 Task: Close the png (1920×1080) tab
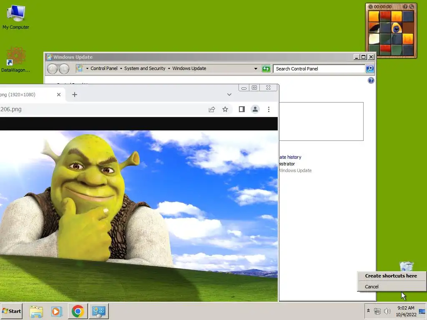(58, 95)
